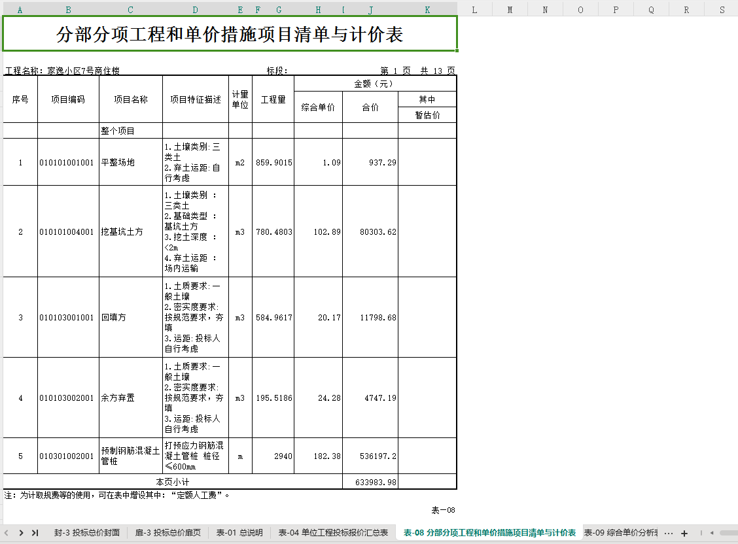Viewport: 738px width, 544px height.
Task: Click the title 分部分项工程和单价措施项目清单与计价表
Action: tap(230, 34)
